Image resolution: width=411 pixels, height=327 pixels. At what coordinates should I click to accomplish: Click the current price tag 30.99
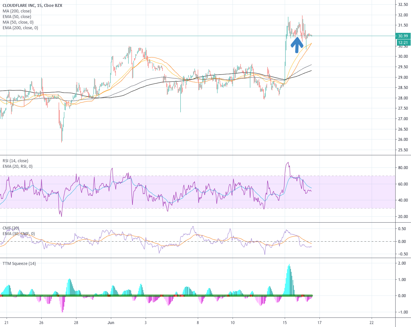coord(403,36)
